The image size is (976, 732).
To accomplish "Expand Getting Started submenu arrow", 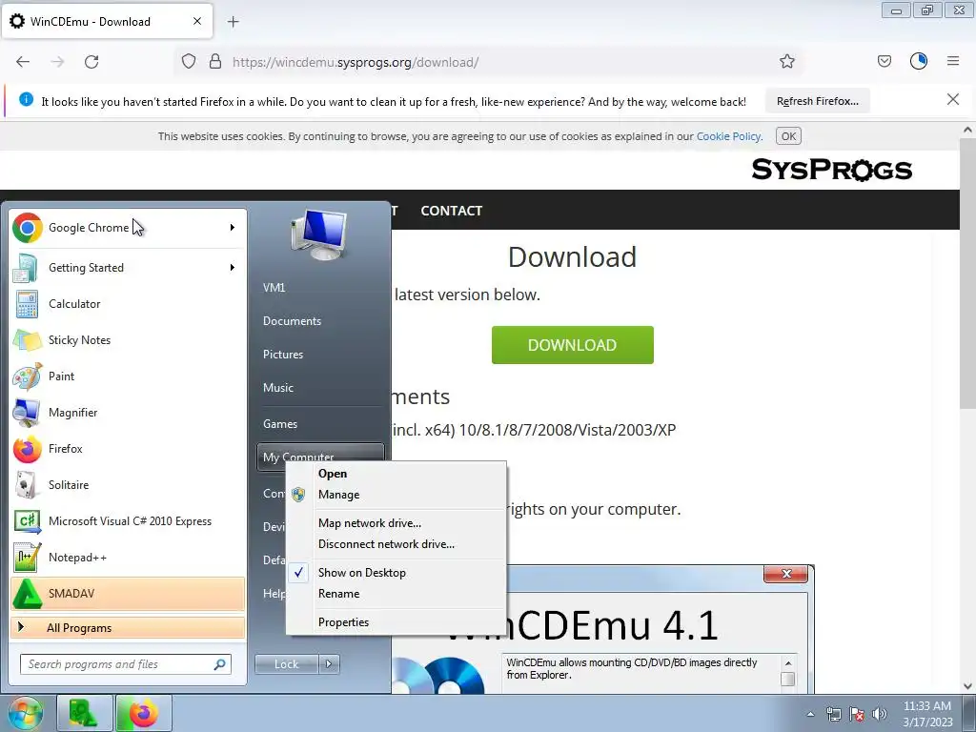I will point(233,268).
